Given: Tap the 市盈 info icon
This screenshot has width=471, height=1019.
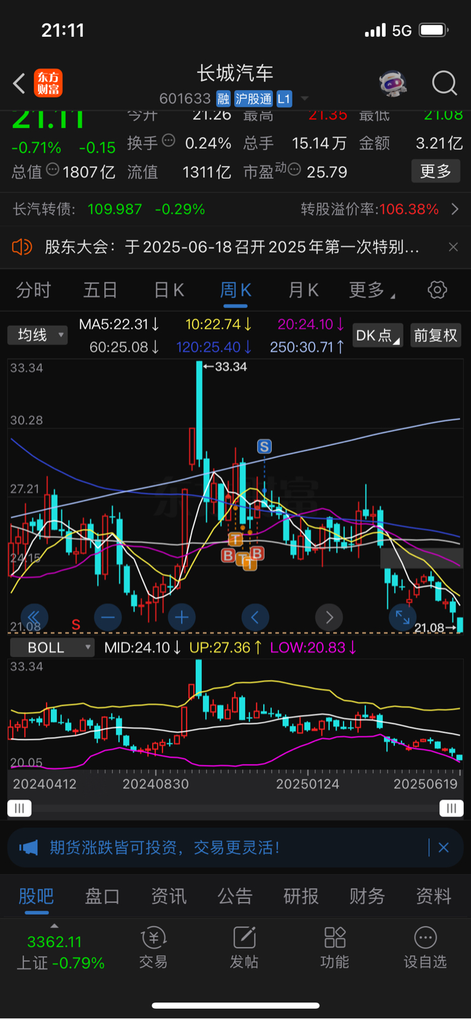Looking at the screenshot, I should pyautogui.click(x=294, y=170).
